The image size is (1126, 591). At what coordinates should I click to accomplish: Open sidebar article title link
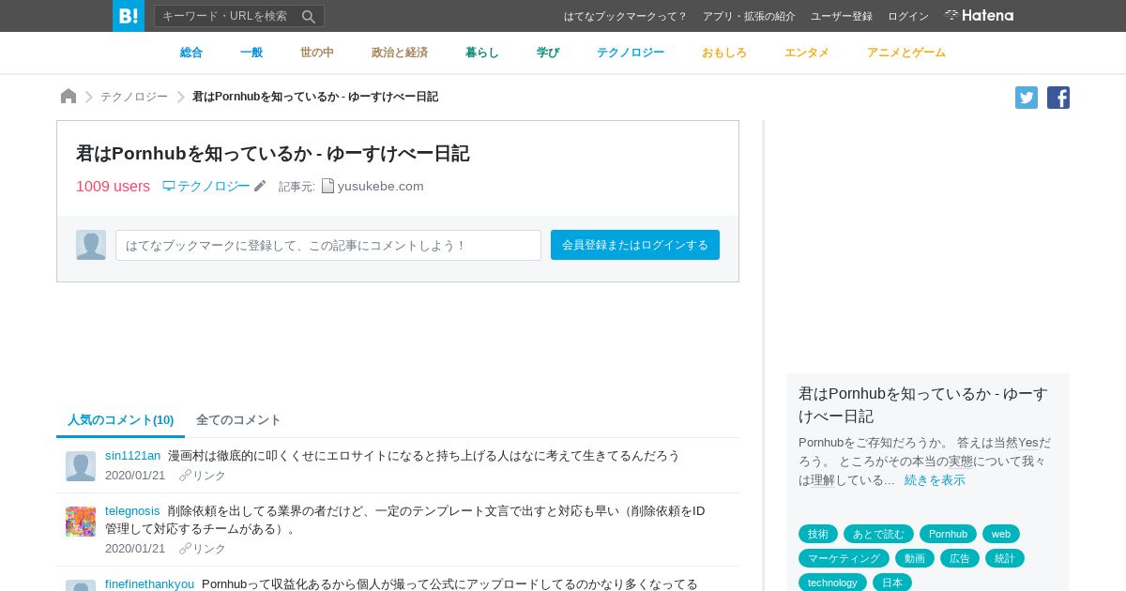point(924,404)
